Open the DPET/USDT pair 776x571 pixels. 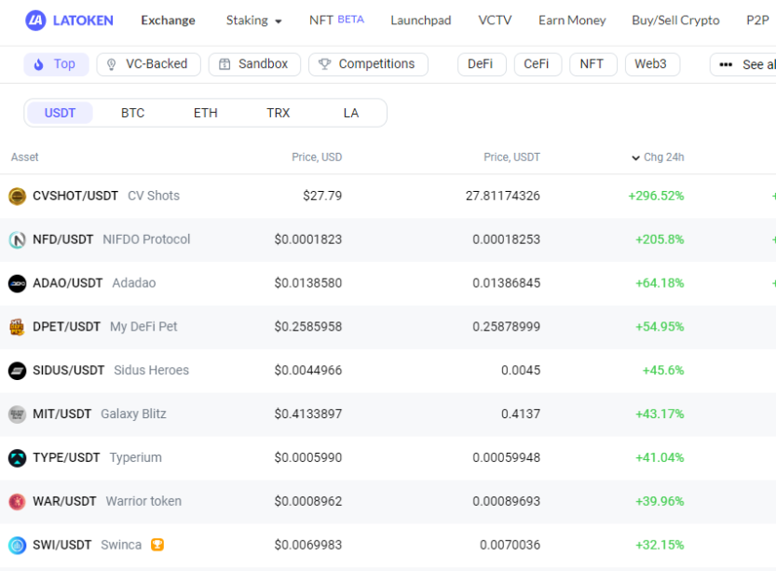(x=66, y=327)
